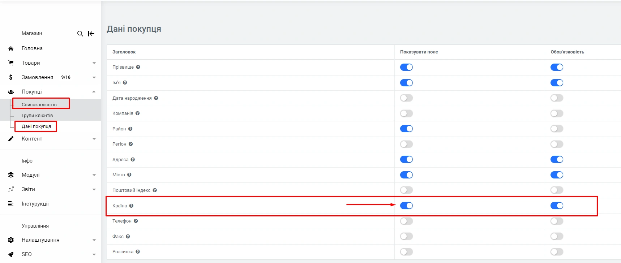
Task: Click the 9/16 orders counter badge
Action: (x=66, y=77)
